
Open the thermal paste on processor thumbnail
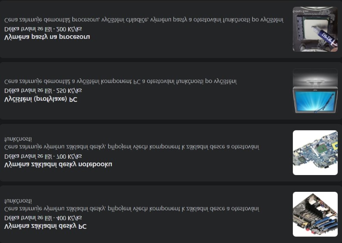coord(315,29)
